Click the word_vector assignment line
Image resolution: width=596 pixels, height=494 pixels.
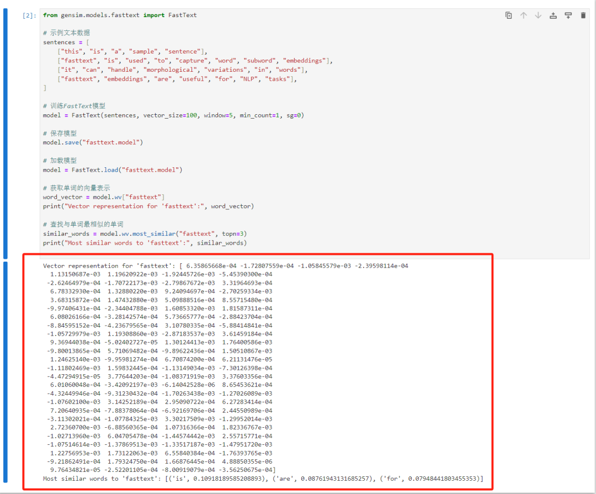coord(104,197)
